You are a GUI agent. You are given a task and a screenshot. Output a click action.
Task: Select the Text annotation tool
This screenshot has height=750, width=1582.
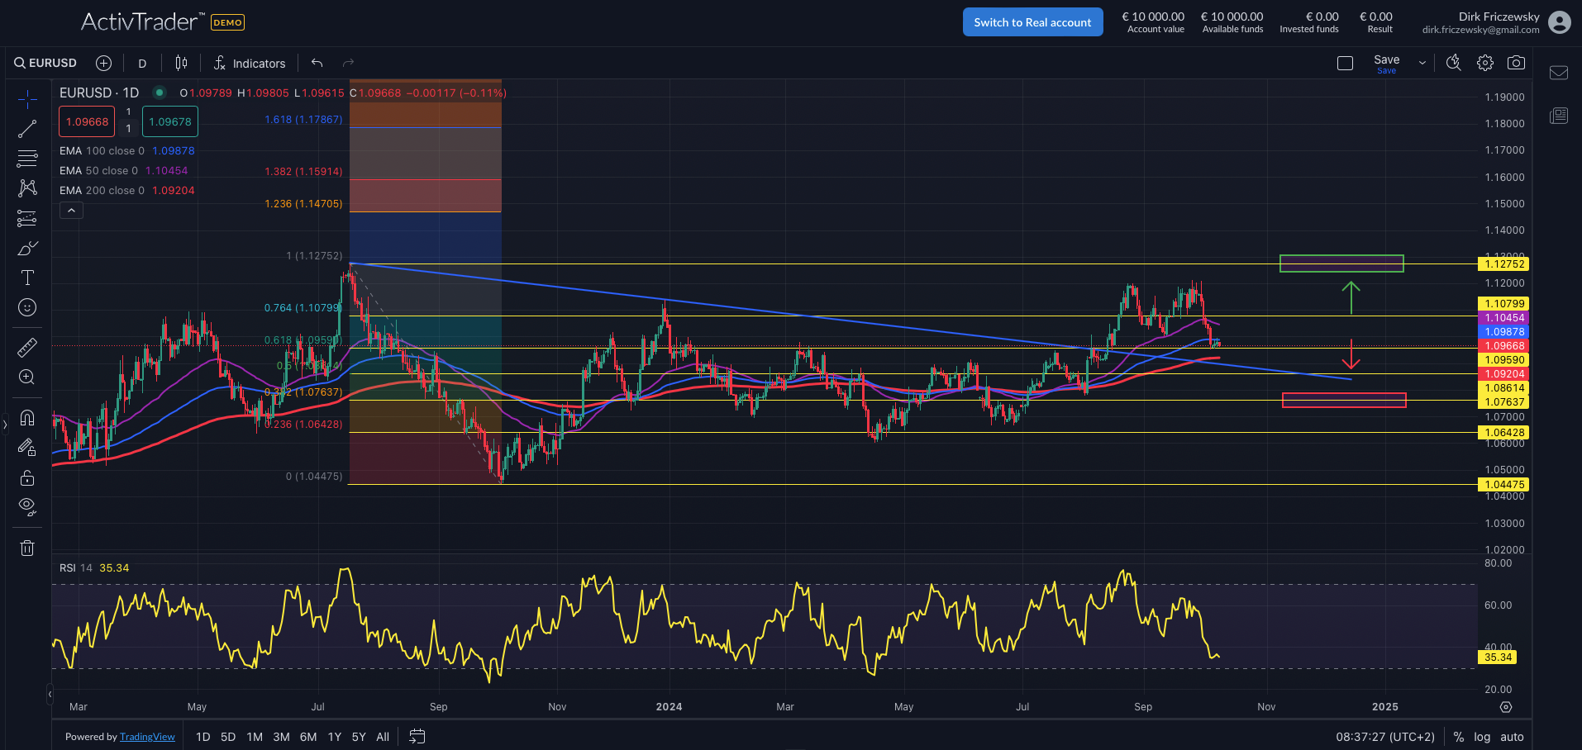point(27,278)
